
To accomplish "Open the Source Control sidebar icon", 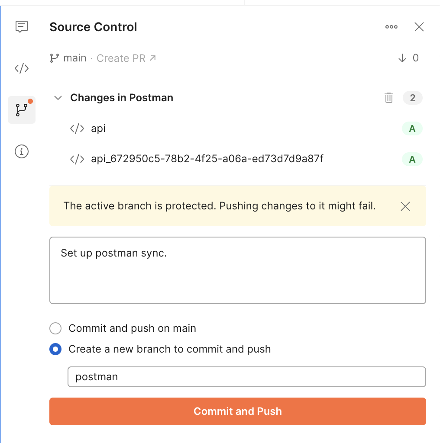I will coord(22,109).
